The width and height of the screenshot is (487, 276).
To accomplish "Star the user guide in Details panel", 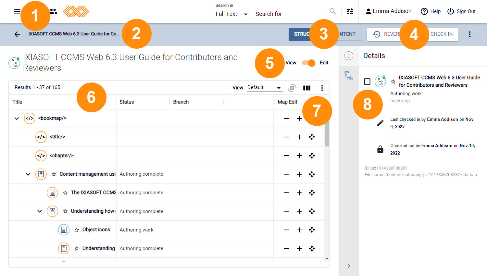I will [x=393, y=82].
